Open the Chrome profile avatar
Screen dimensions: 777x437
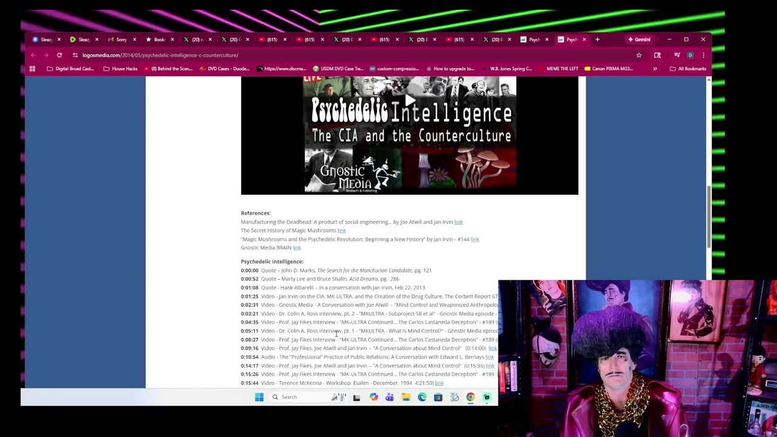point(690,55)
